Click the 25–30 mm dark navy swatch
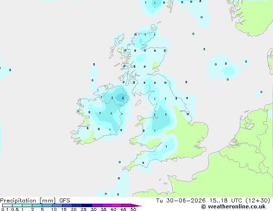Viewport: 273px width, 211px height. coord(87,205)
